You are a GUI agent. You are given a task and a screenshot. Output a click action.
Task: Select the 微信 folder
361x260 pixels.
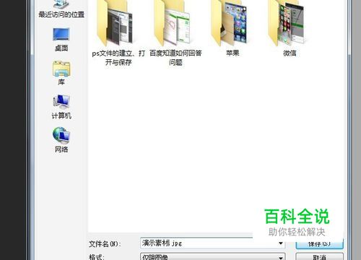coord(290,28)
